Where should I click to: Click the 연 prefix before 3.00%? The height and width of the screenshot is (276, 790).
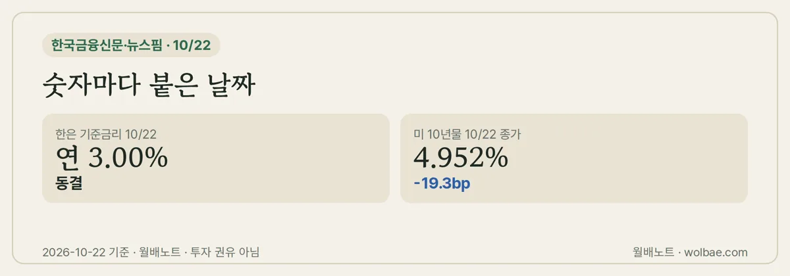68,158
